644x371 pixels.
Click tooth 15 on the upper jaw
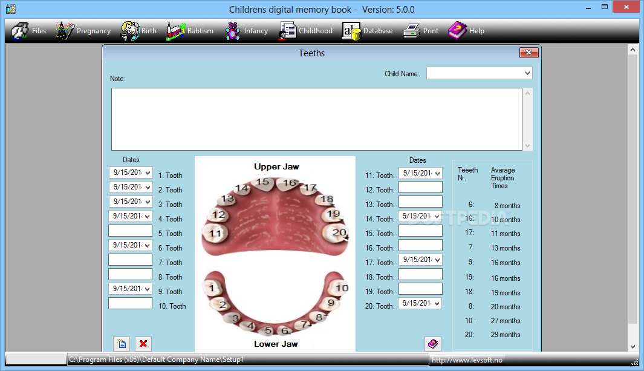pyautogui.click(x=262, y=182)
